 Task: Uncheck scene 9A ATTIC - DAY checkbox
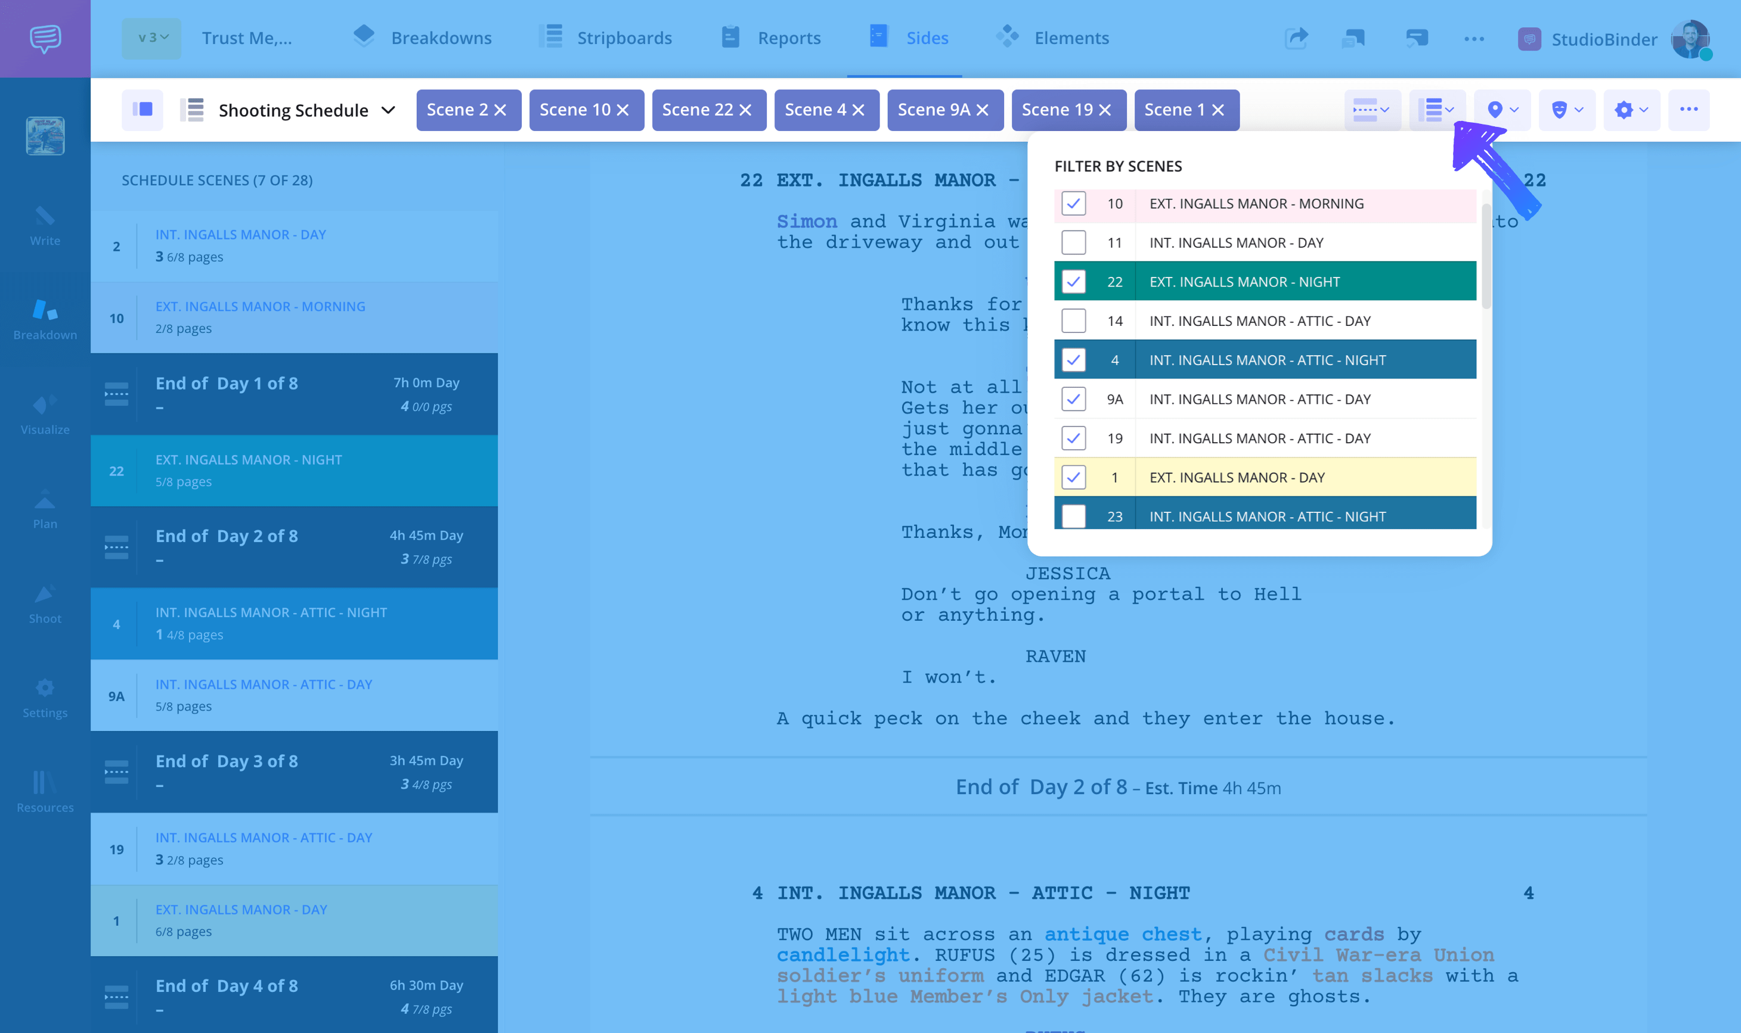pyautogui.click(x=1074, y=399)
